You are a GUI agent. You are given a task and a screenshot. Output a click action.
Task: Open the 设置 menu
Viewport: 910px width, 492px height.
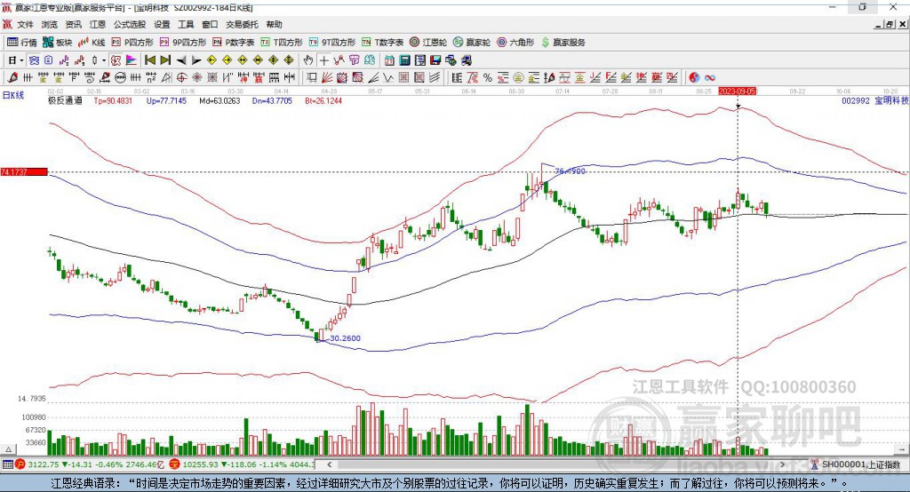click(x=162, y=24)
